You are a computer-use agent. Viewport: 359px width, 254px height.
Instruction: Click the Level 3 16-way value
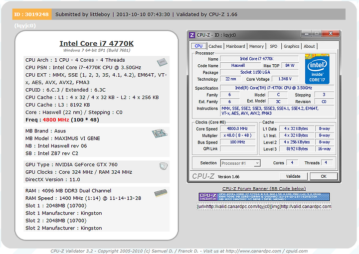(x=324, y=149)
